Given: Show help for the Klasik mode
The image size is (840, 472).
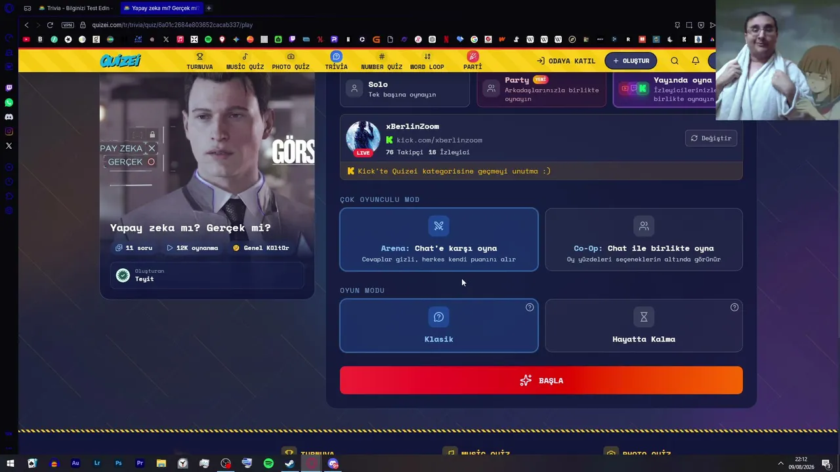Looking at the screenshot, I should [x=530, y=307].
